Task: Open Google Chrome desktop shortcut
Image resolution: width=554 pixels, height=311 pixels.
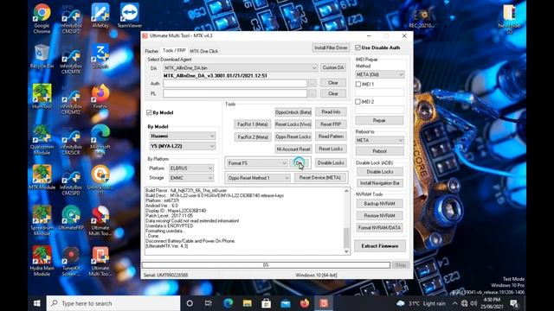Action: click(x=42, y=18)
